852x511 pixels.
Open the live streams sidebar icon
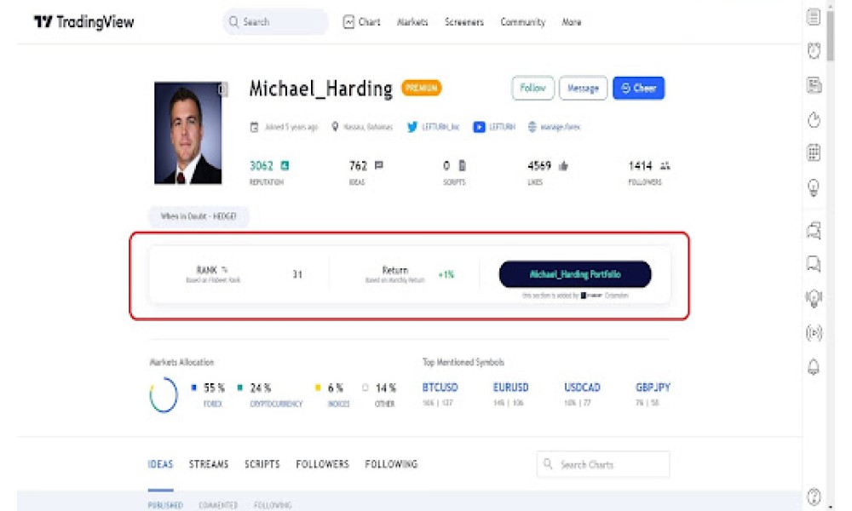[814, 332]
